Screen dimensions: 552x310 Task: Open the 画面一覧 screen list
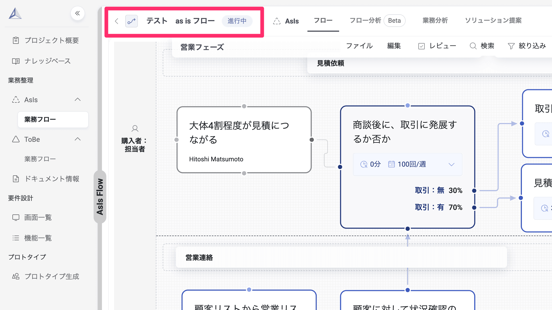[38, 217]
